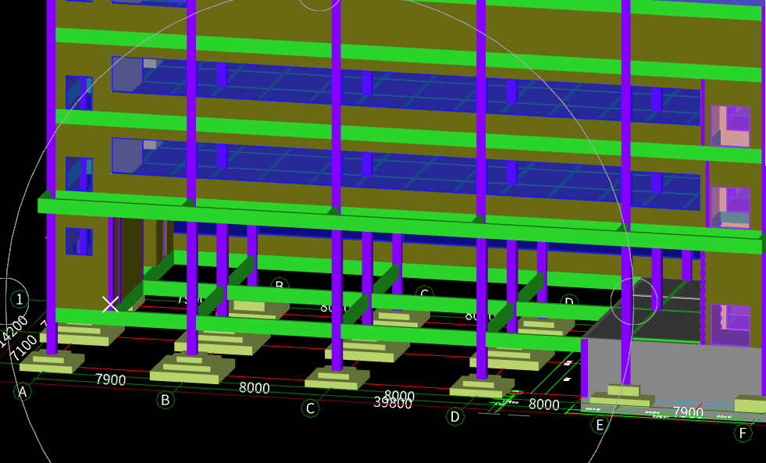Pick the front stepped footing at grid D

482,386
